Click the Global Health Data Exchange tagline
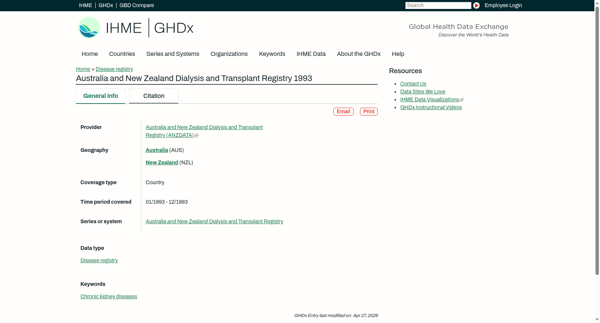600x323 pixels. point(458,27)
